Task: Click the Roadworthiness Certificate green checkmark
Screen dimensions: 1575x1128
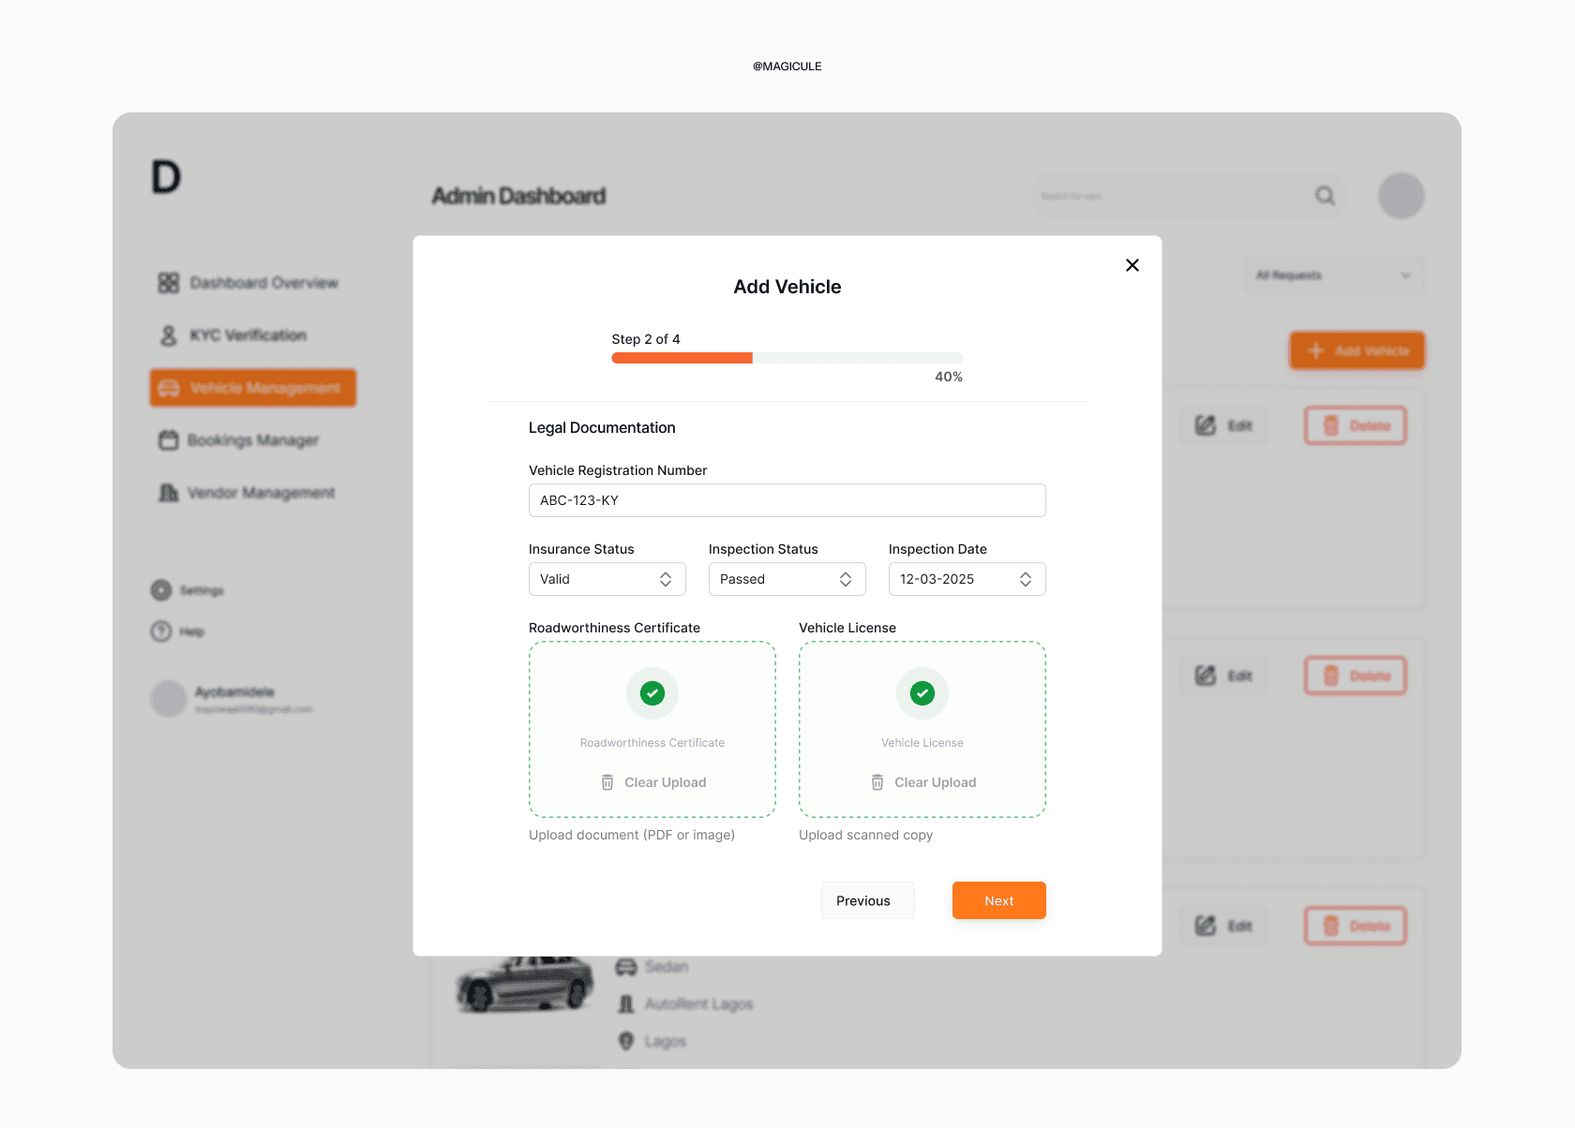Action: pos(652,693)
